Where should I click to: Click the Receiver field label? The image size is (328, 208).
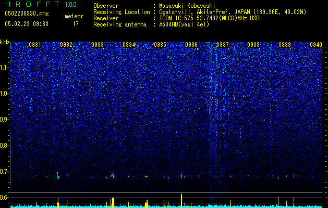106,18
